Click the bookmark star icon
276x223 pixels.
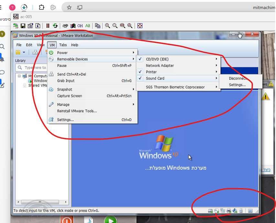[x=69, y=7]
